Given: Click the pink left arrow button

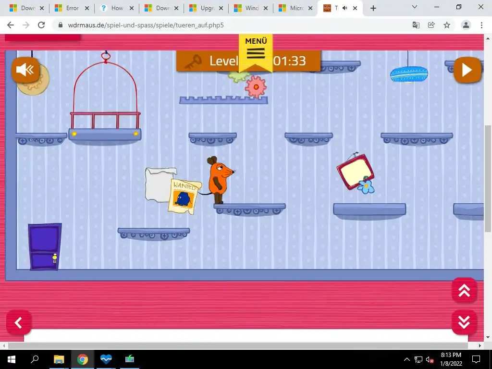Looking at the screenshot, I should (x=19, y=322).
